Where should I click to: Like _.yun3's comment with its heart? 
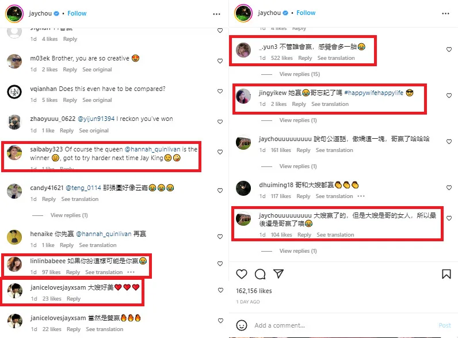449,50
